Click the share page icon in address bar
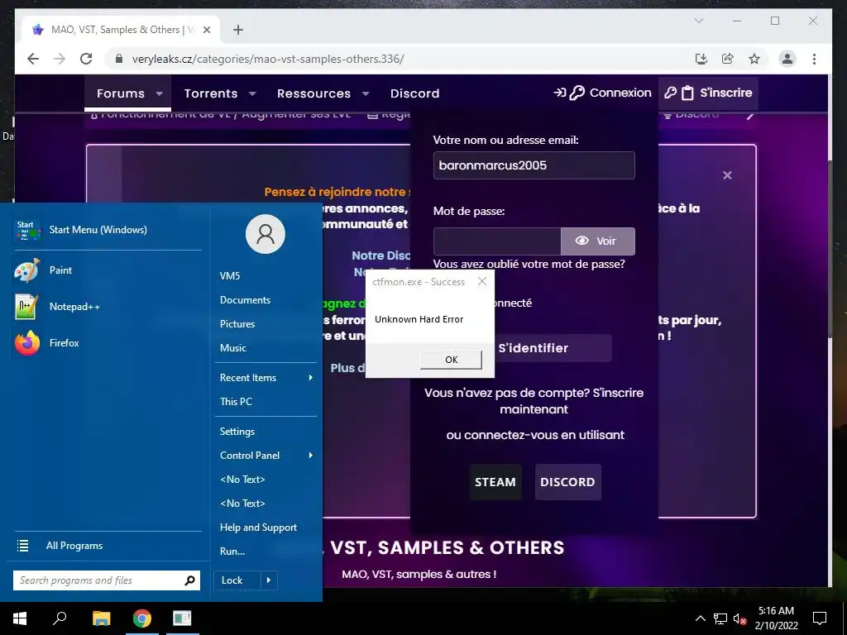Screen dimensions: 847x635 (728, 59)
